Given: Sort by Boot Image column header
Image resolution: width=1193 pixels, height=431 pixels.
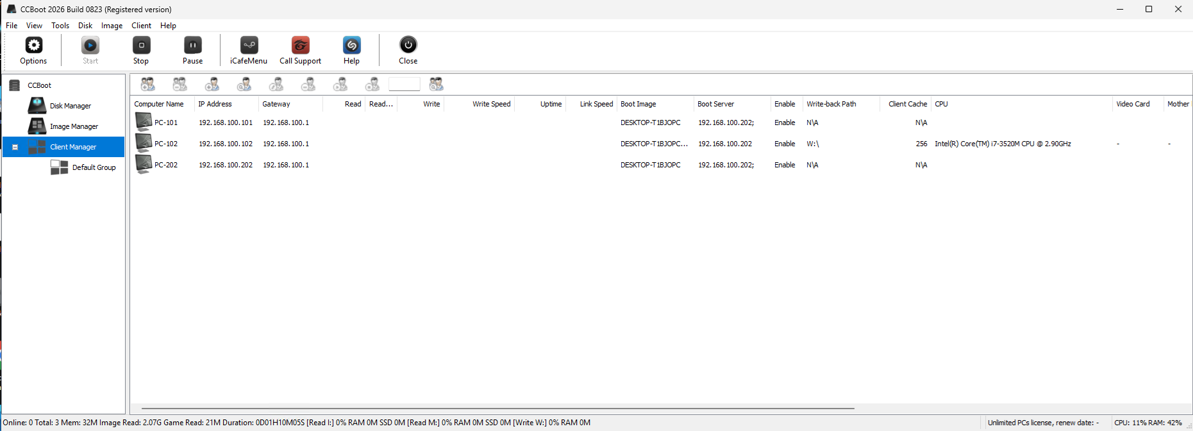Looking at the screenshot, I should tap(655, 104).
